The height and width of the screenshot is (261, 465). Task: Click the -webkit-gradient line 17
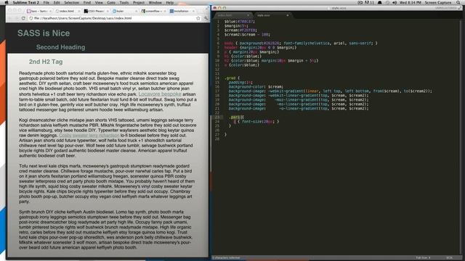click(x=331, y=91)
